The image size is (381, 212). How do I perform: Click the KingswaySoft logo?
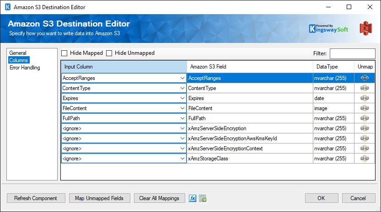point(328,29)
